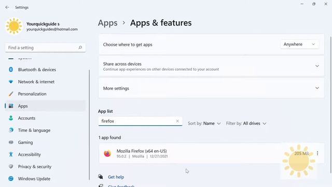Image resolution: width=332 pixels, height=187 pixels.
Task: Open Bluetooth & devices settings
Action: point(46,70)
